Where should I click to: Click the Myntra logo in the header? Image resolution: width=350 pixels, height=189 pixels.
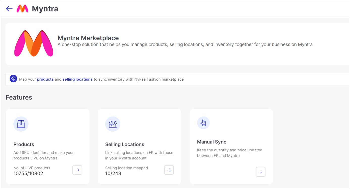[x=23, y=9]
